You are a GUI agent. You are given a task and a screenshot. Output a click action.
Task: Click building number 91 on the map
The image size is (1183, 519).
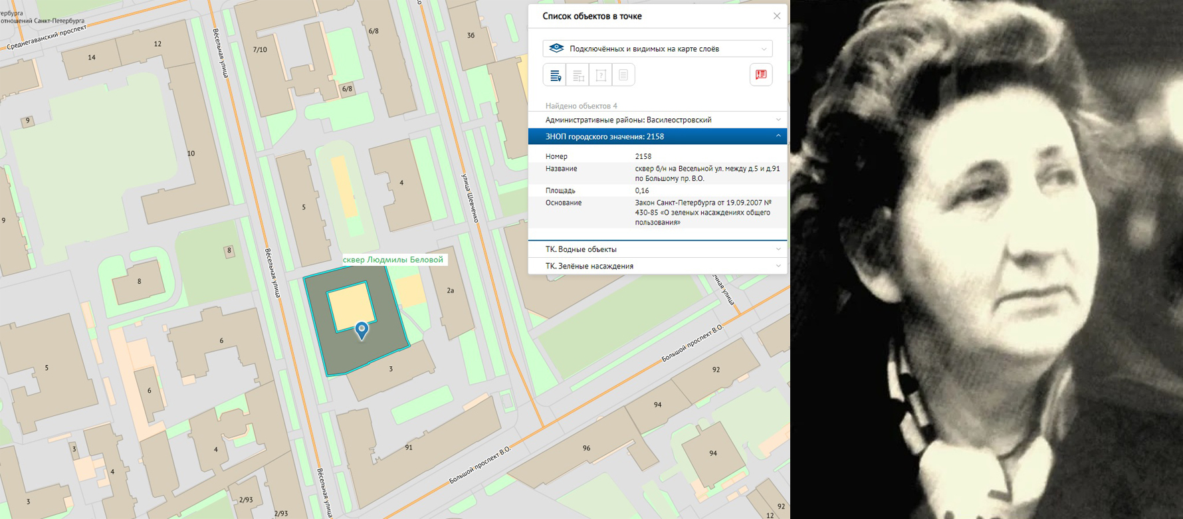[x=409, y=447]
